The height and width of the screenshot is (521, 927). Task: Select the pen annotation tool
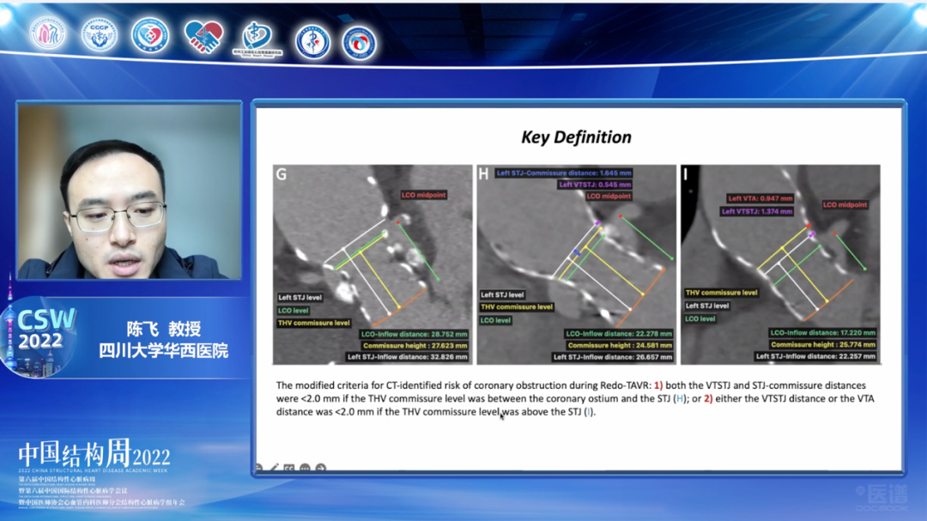[x=274, y=469]
